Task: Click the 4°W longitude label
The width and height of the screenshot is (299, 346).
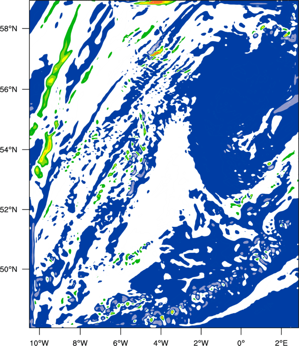Action: point(161,343)
